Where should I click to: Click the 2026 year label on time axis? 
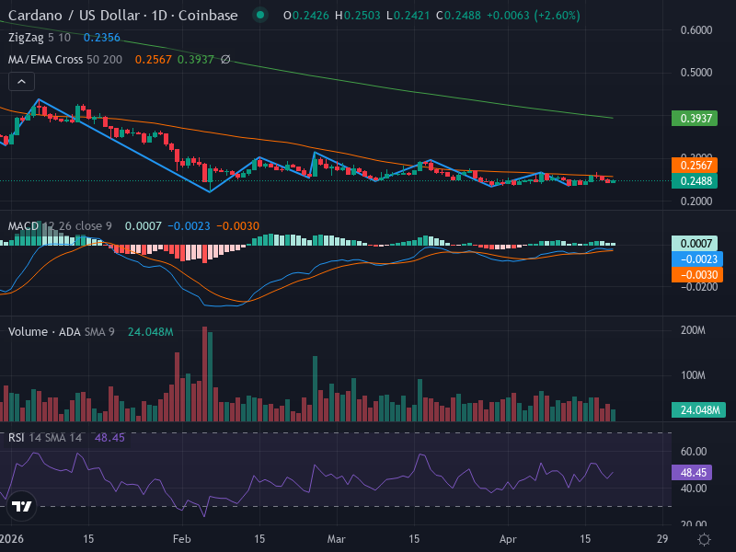(x=12, y=539)
